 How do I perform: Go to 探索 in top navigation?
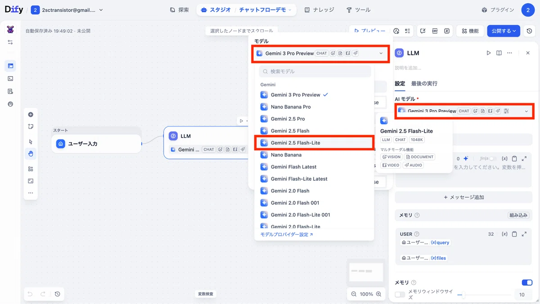point(179,10)
